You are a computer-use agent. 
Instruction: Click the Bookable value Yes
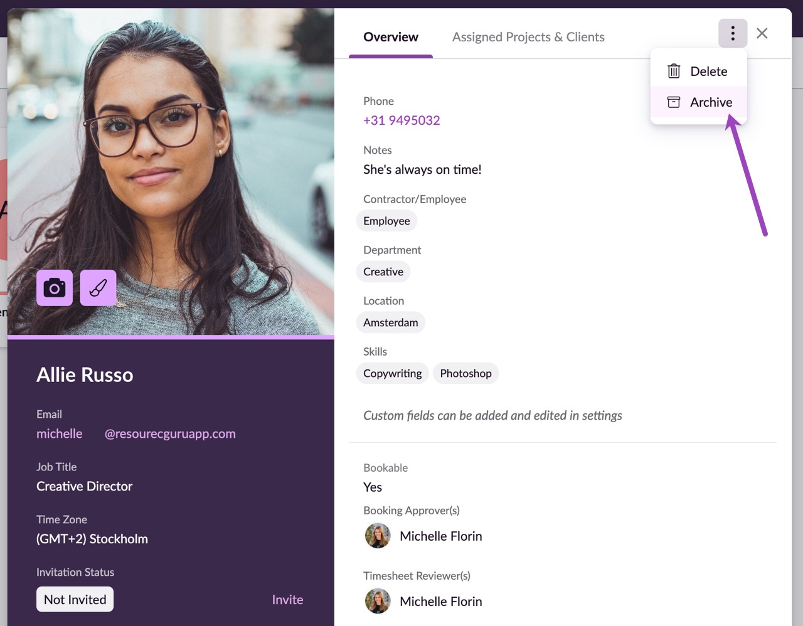coord(373,487)
